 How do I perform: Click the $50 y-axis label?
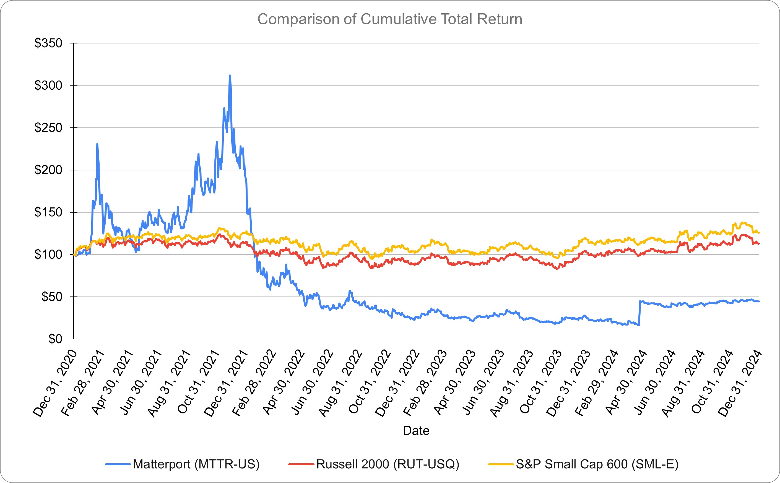pyautogui.click(x=52, y=297)
